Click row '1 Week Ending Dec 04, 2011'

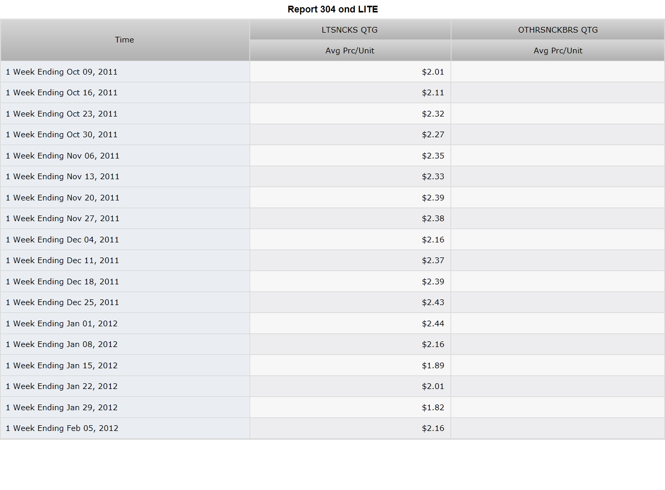click(332, 239)
